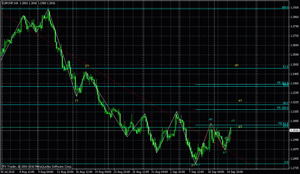Click the highlighted current price 1.3016

(x=295, y=130)
